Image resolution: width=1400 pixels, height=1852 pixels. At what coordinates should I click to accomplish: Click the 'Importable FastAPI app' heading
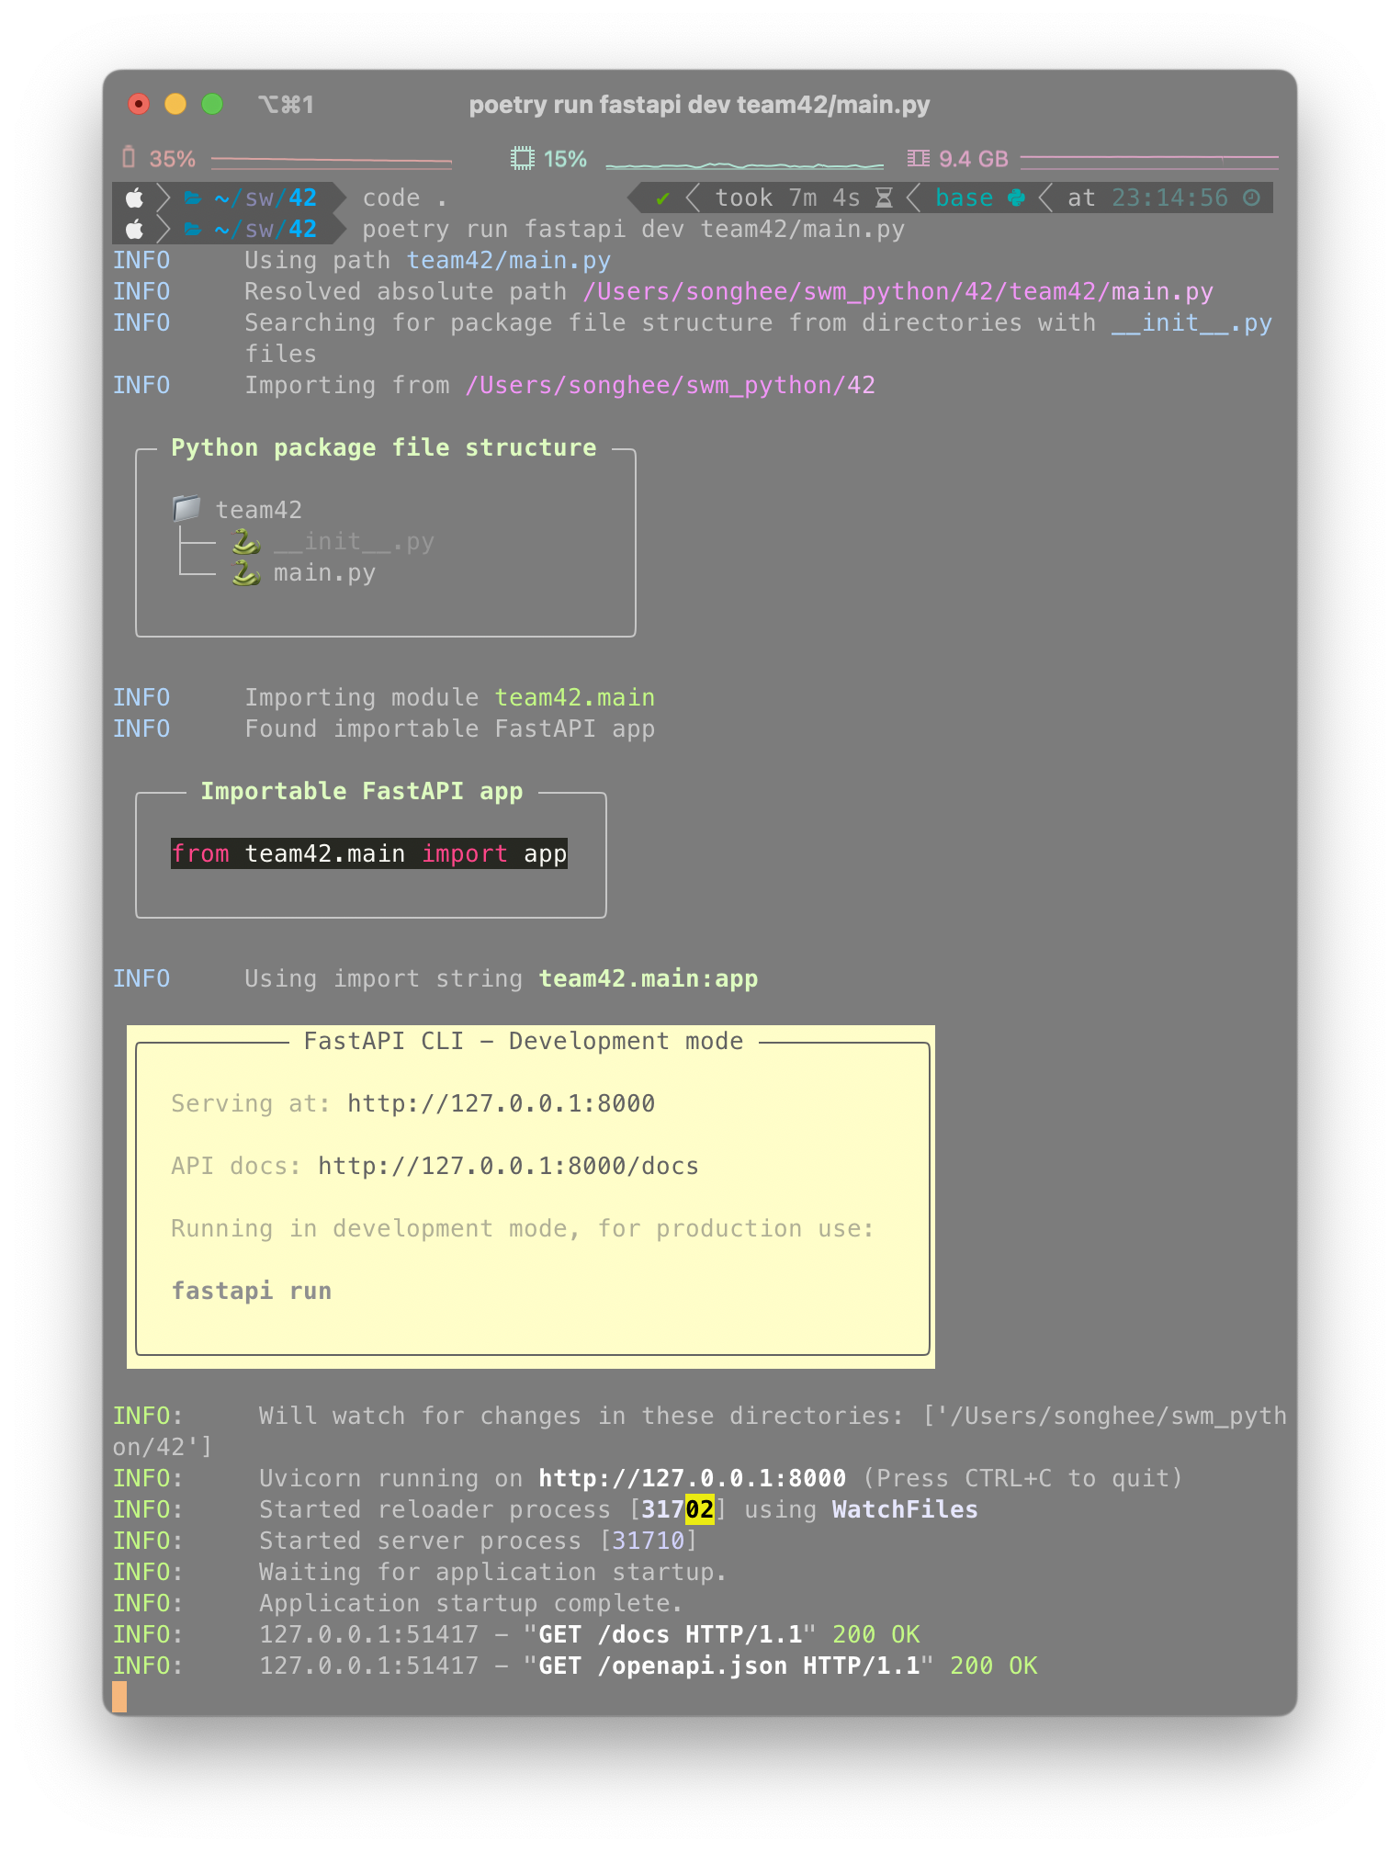pyautogui.click(x=361, y=791)
